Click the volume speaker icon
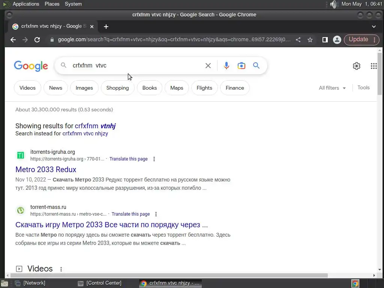Screen dimensions: 384x288 click(333, 4)
